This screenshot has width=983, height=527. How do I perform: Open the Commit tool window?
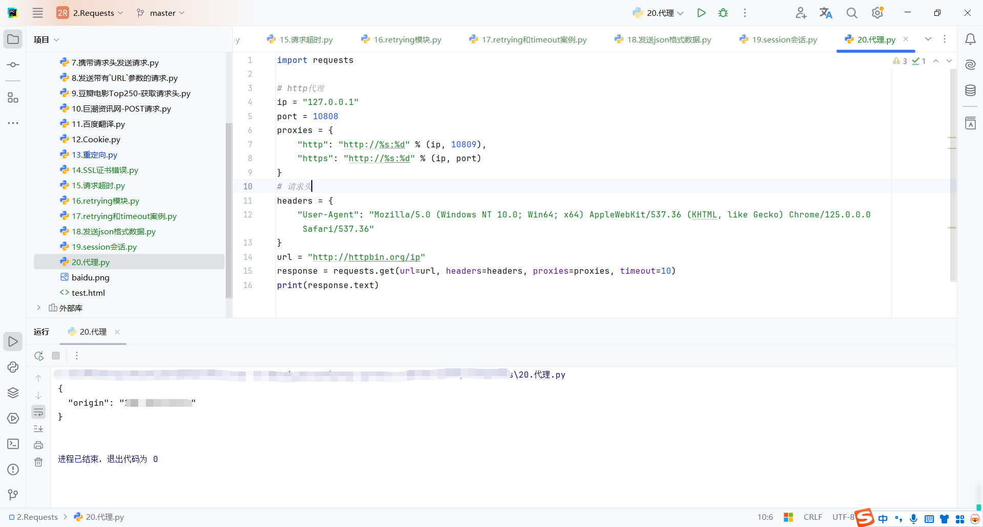pyautogui.click(x=13, y=65)
